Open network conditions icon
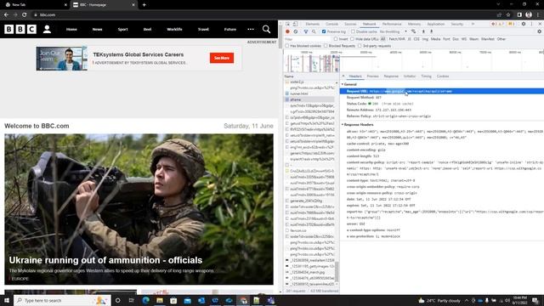The height and width of the screenshot is (306, 544). [x=414, y=31]
